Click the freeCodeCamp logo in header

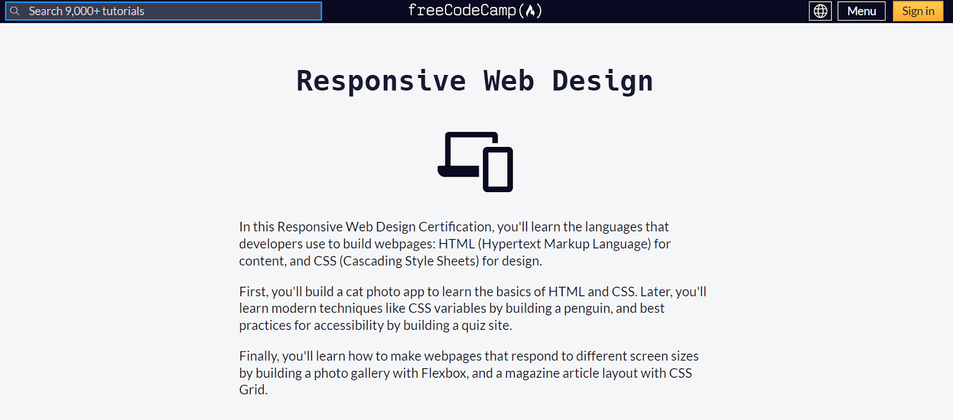tap(475, 11)
